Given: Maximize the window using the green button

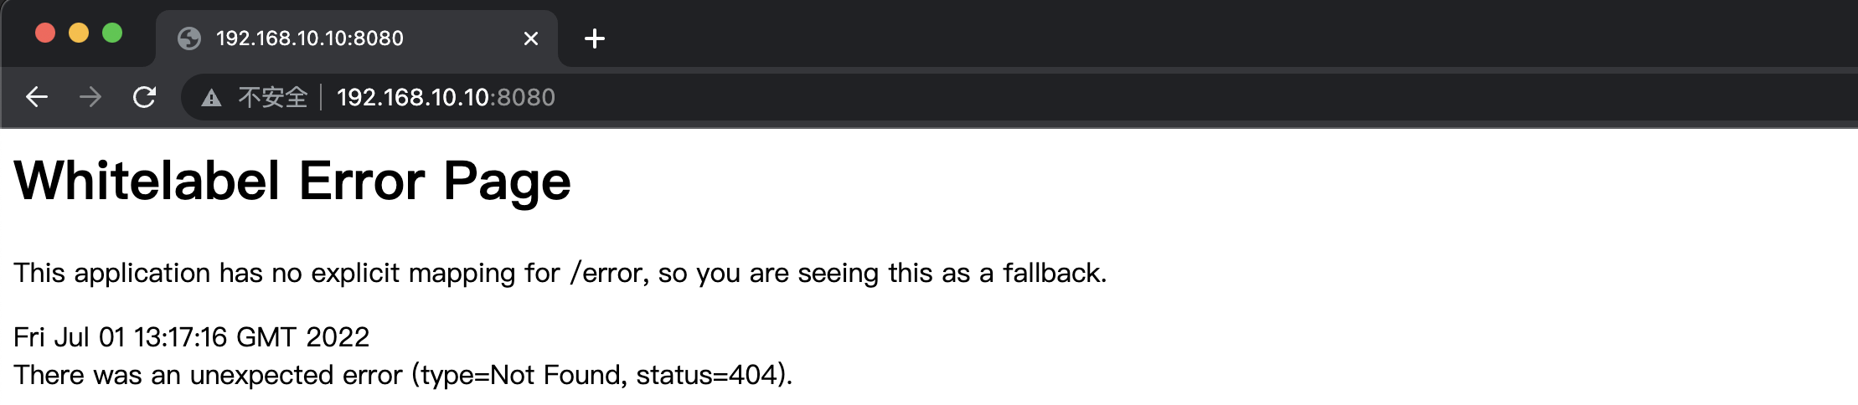Looking at the screenshot, I should point(112,33).
